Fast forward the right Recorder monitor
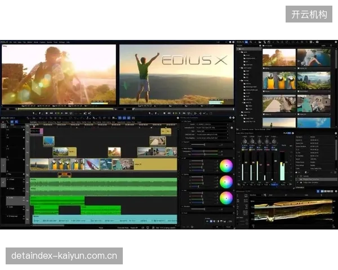 click(184, 113)
